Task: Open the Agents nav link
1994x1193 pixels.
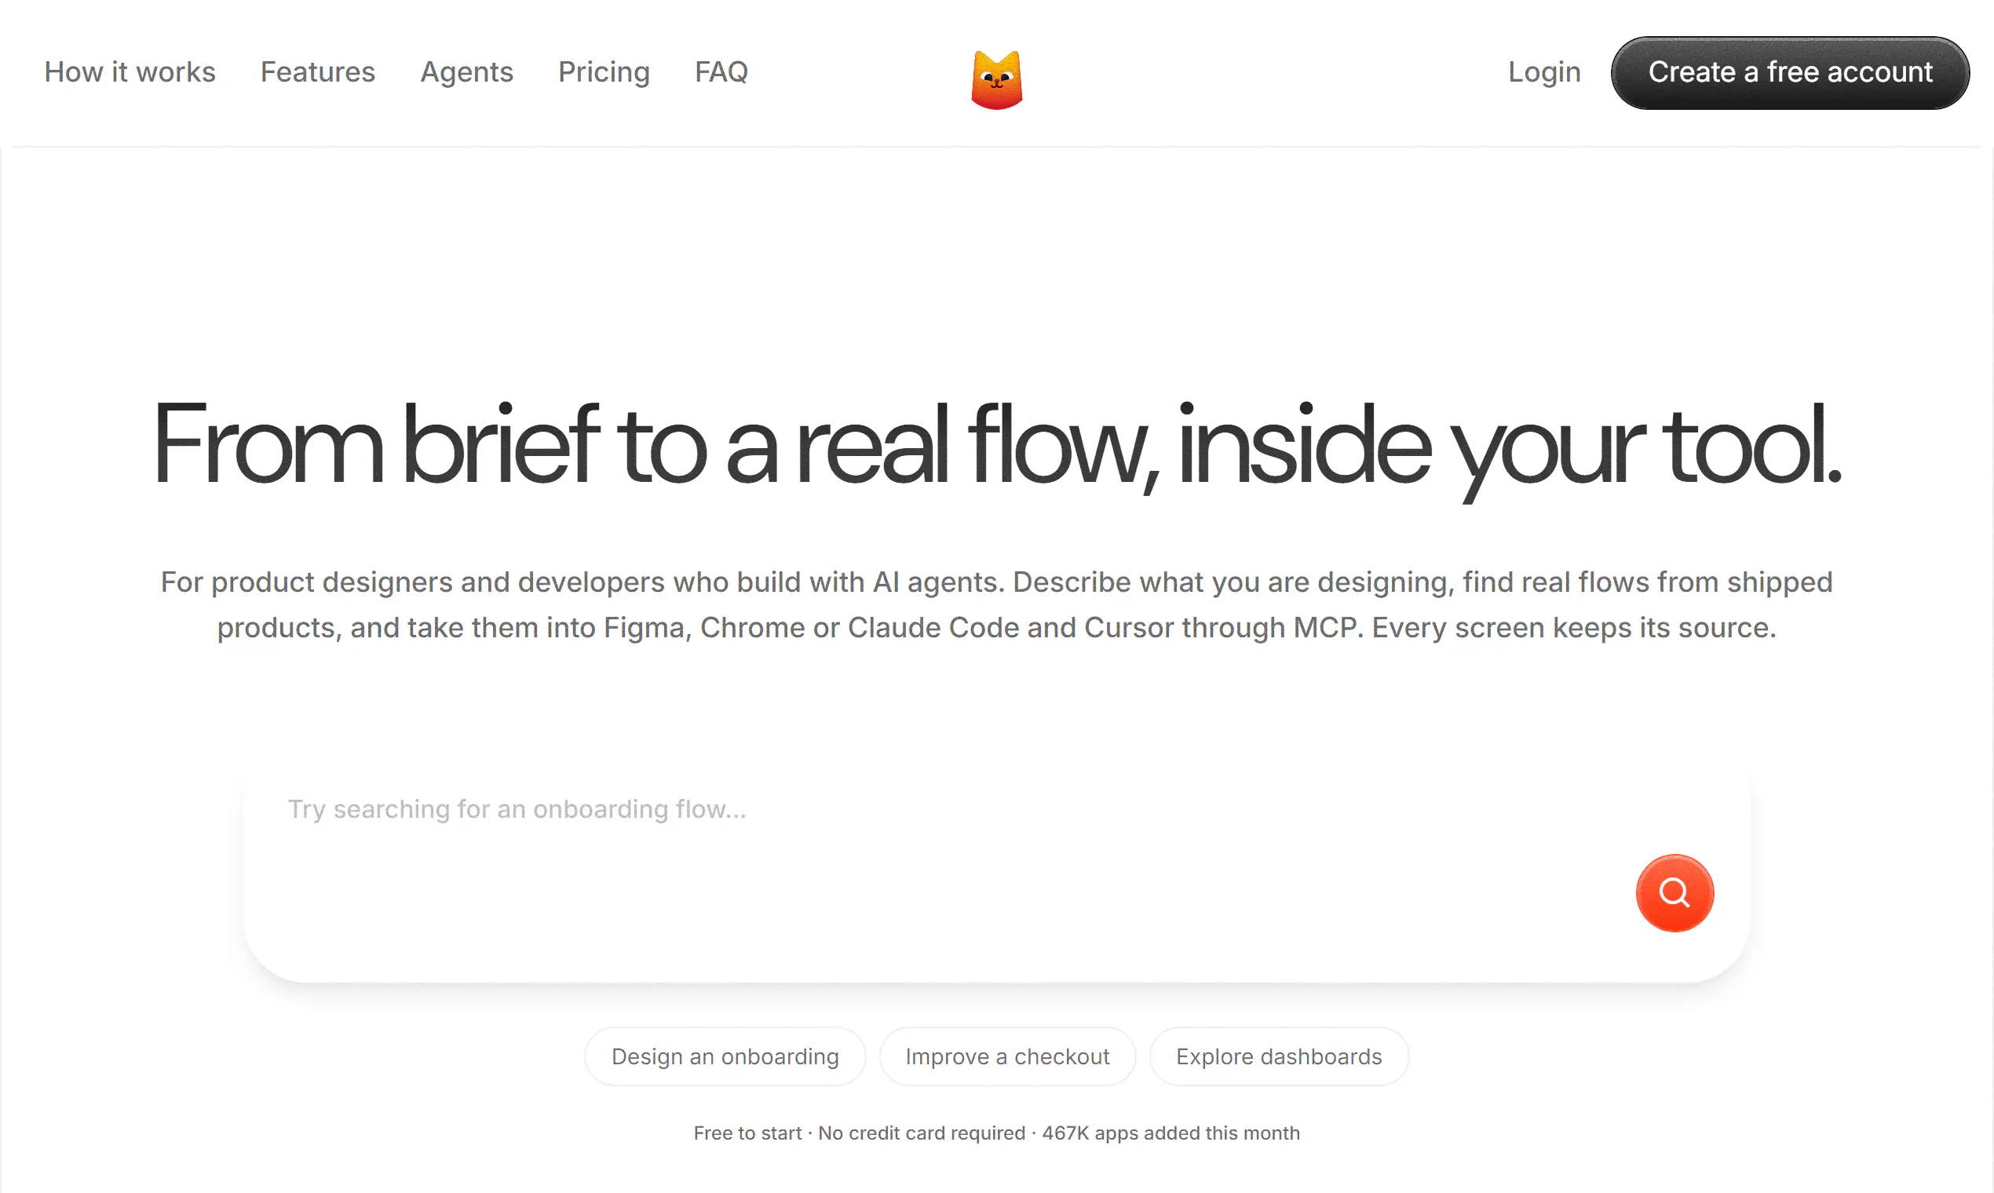Action: pos(466,72)
